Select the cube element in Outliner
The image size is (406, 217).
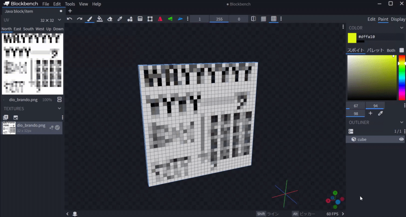(x=376, y=139)
